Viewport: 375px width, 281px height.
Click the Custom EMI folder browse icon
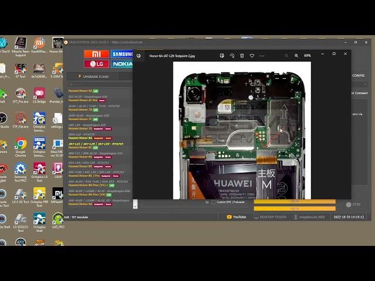[207, 202]
